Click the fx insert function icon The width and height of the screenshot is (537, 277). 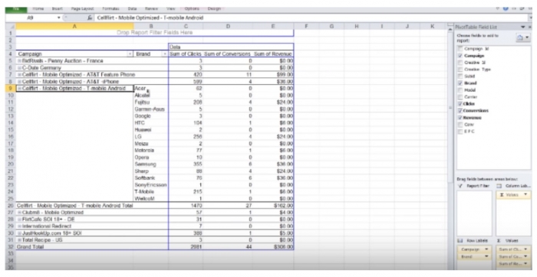pos(90,18)
